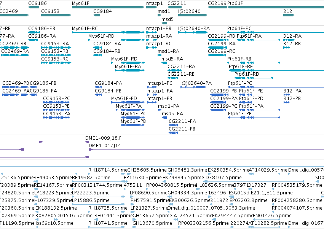Screen dimensions: 324x229
Task: Select protein msd5-PA
Action: pos(164,118)
